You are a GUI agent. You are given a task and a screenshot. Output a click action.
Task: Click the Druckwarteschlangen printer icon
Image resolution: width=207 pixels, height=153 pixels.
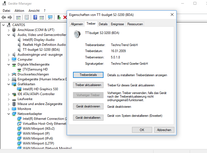point(14,74)
